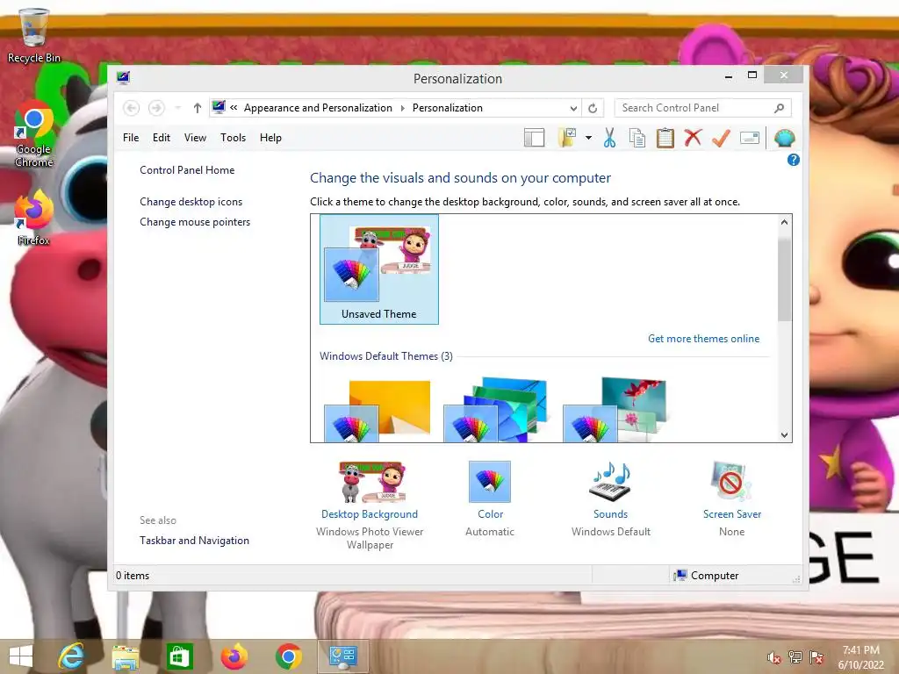The height and width of the screenshot is (674, 899).
Task: Click the Action Center flag icon
Action: point(816,657)
